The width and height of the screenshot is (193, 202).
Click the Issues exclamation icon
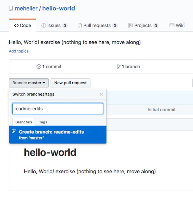pos(44,25)
